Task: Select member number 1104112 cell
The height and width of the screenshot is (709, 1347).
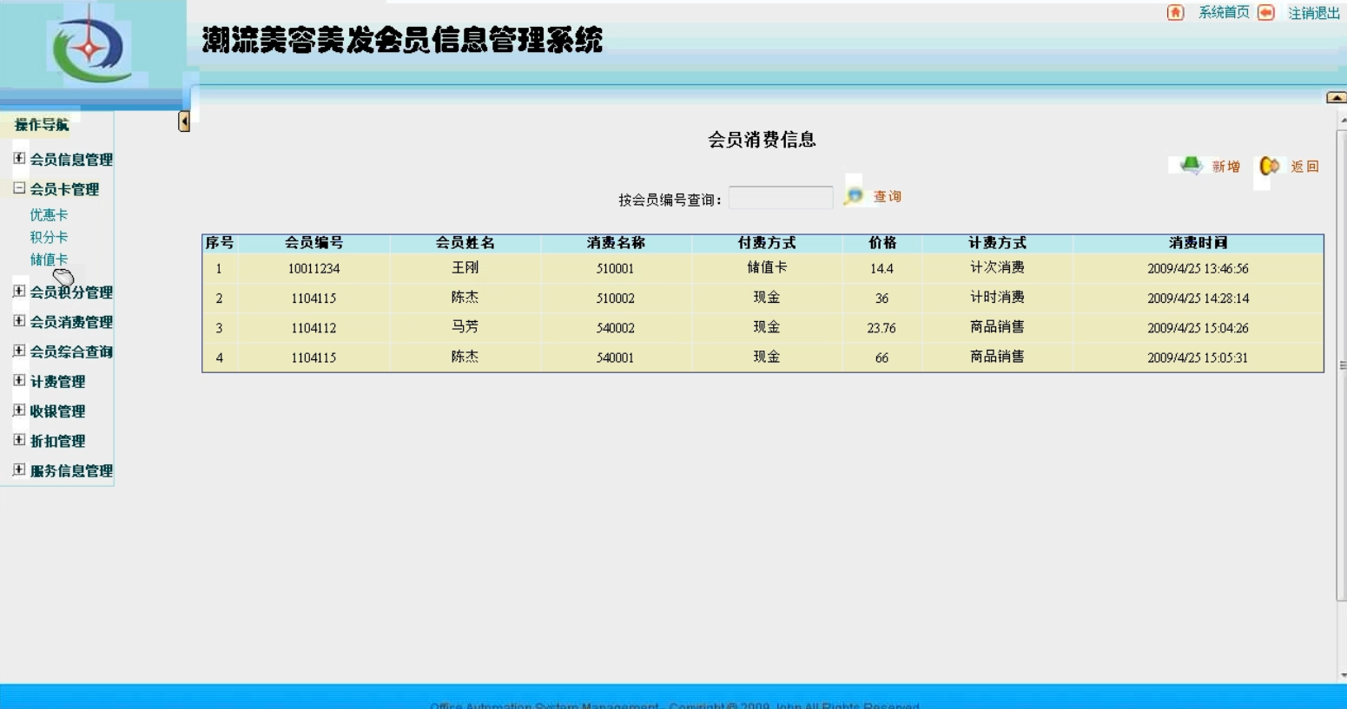Action: tap(314, 328)
